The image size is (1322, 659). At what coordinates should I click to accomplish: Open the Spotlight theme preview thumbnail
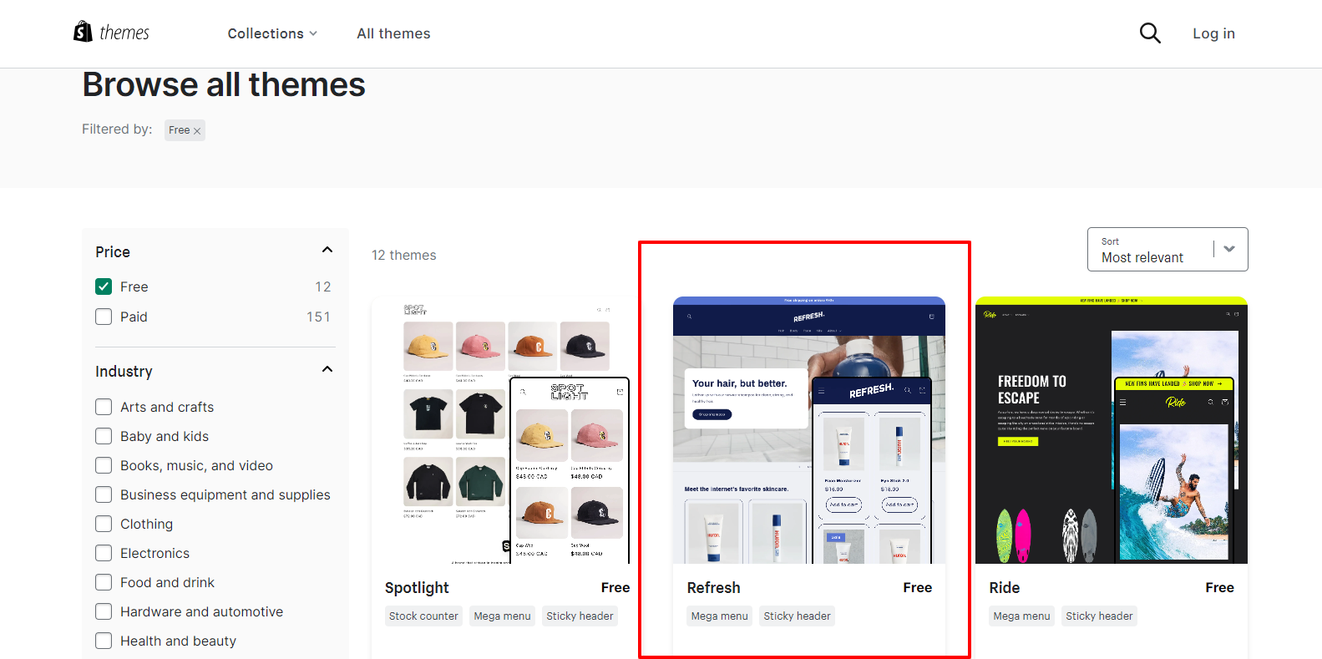[507, 430]
